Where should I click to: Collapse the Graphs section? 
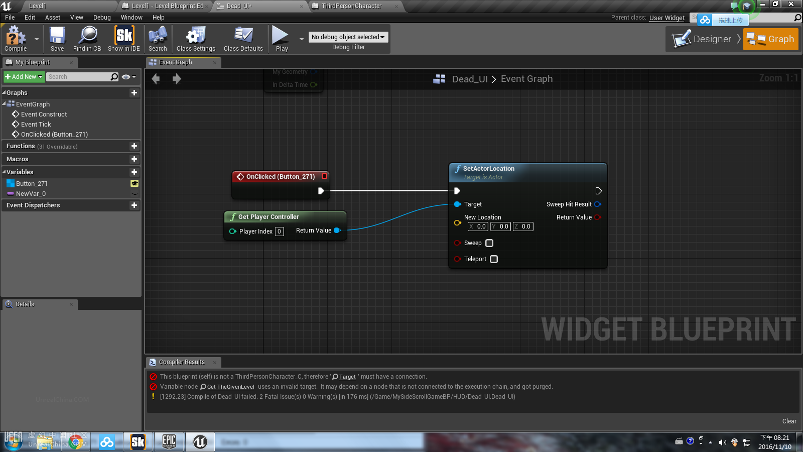click(4, 93)
